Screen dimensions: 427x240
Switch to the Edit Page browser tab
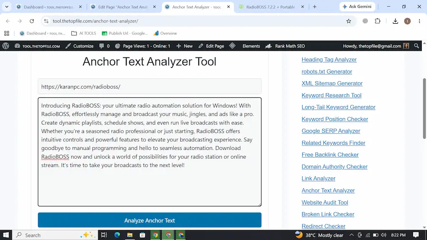tap(123, 7)
